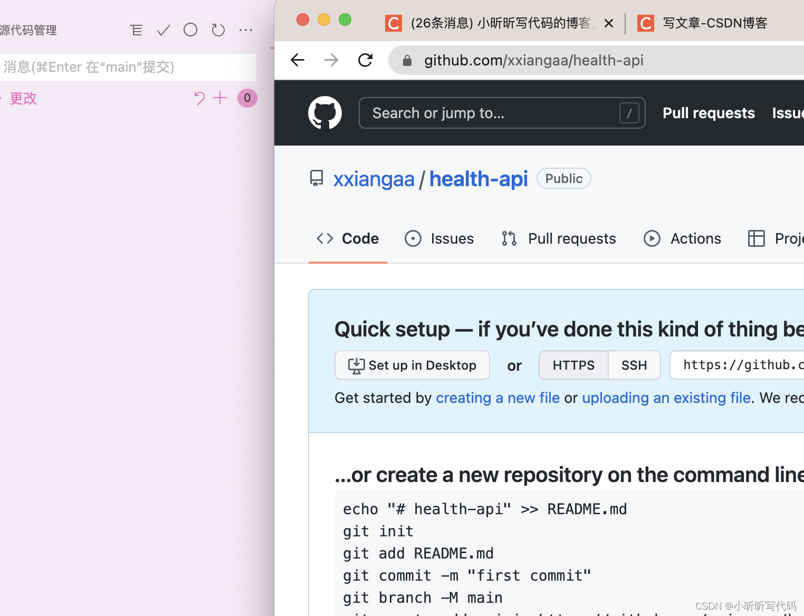Click the changes count badge showing 0
Screen dimensions: 804x616
pyautogui.click(x=247, y=98)
